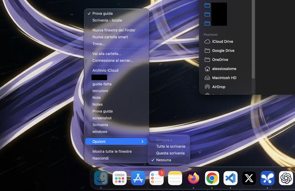Viewport: 295px width, 191px height.
Task: Click the Google Drive folder icon
Action: tap(207, 51)
